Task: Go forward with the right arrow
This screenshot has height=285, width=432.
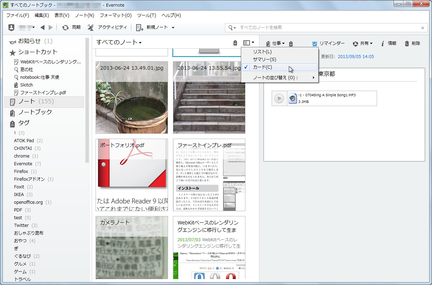Action: (51, 27)
